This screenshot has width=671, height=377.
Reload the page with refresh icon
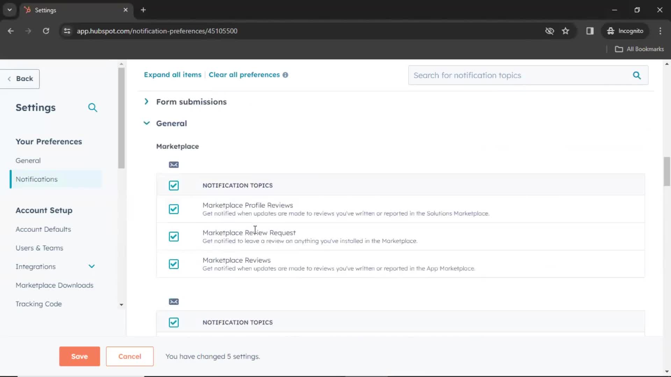point(46,31)
